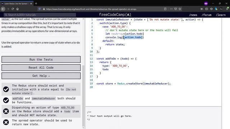Click the checkmark icon for store exists test
The image size is (230, 129).
6,89
